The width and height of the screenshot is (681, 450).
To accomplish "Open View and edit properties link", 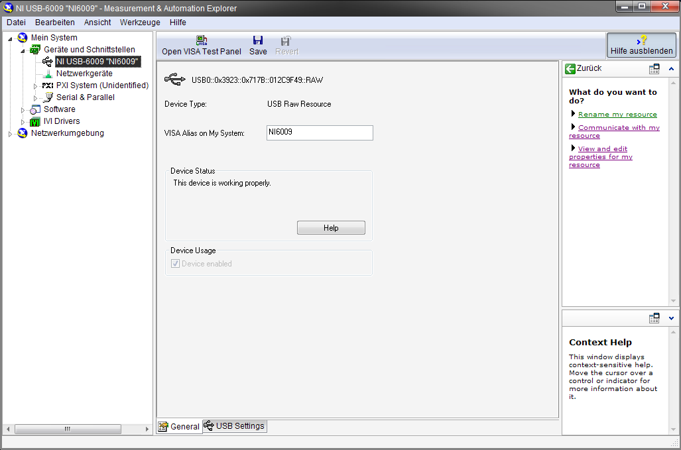I will [x=601, y=156].
